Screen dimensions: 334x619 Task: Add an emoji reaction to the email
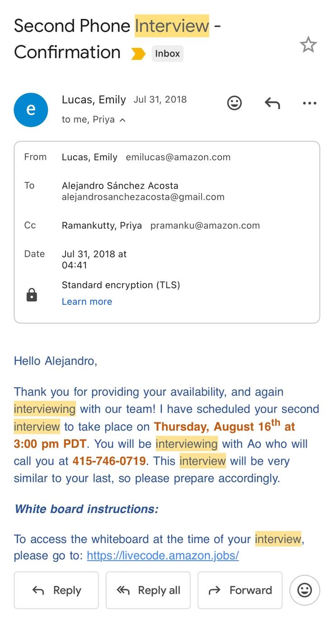[x=234, y=103]
